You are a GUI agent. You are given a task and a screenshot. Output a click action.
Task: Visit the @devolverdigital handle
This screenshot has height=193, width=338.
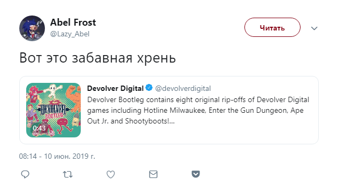point(183,88)
